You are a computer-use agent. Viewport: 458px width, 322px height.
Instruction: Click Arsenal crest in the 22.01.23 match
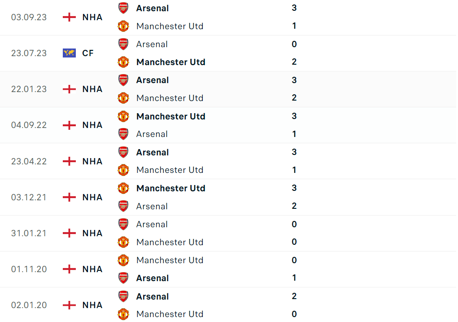[x=123, y=80]
